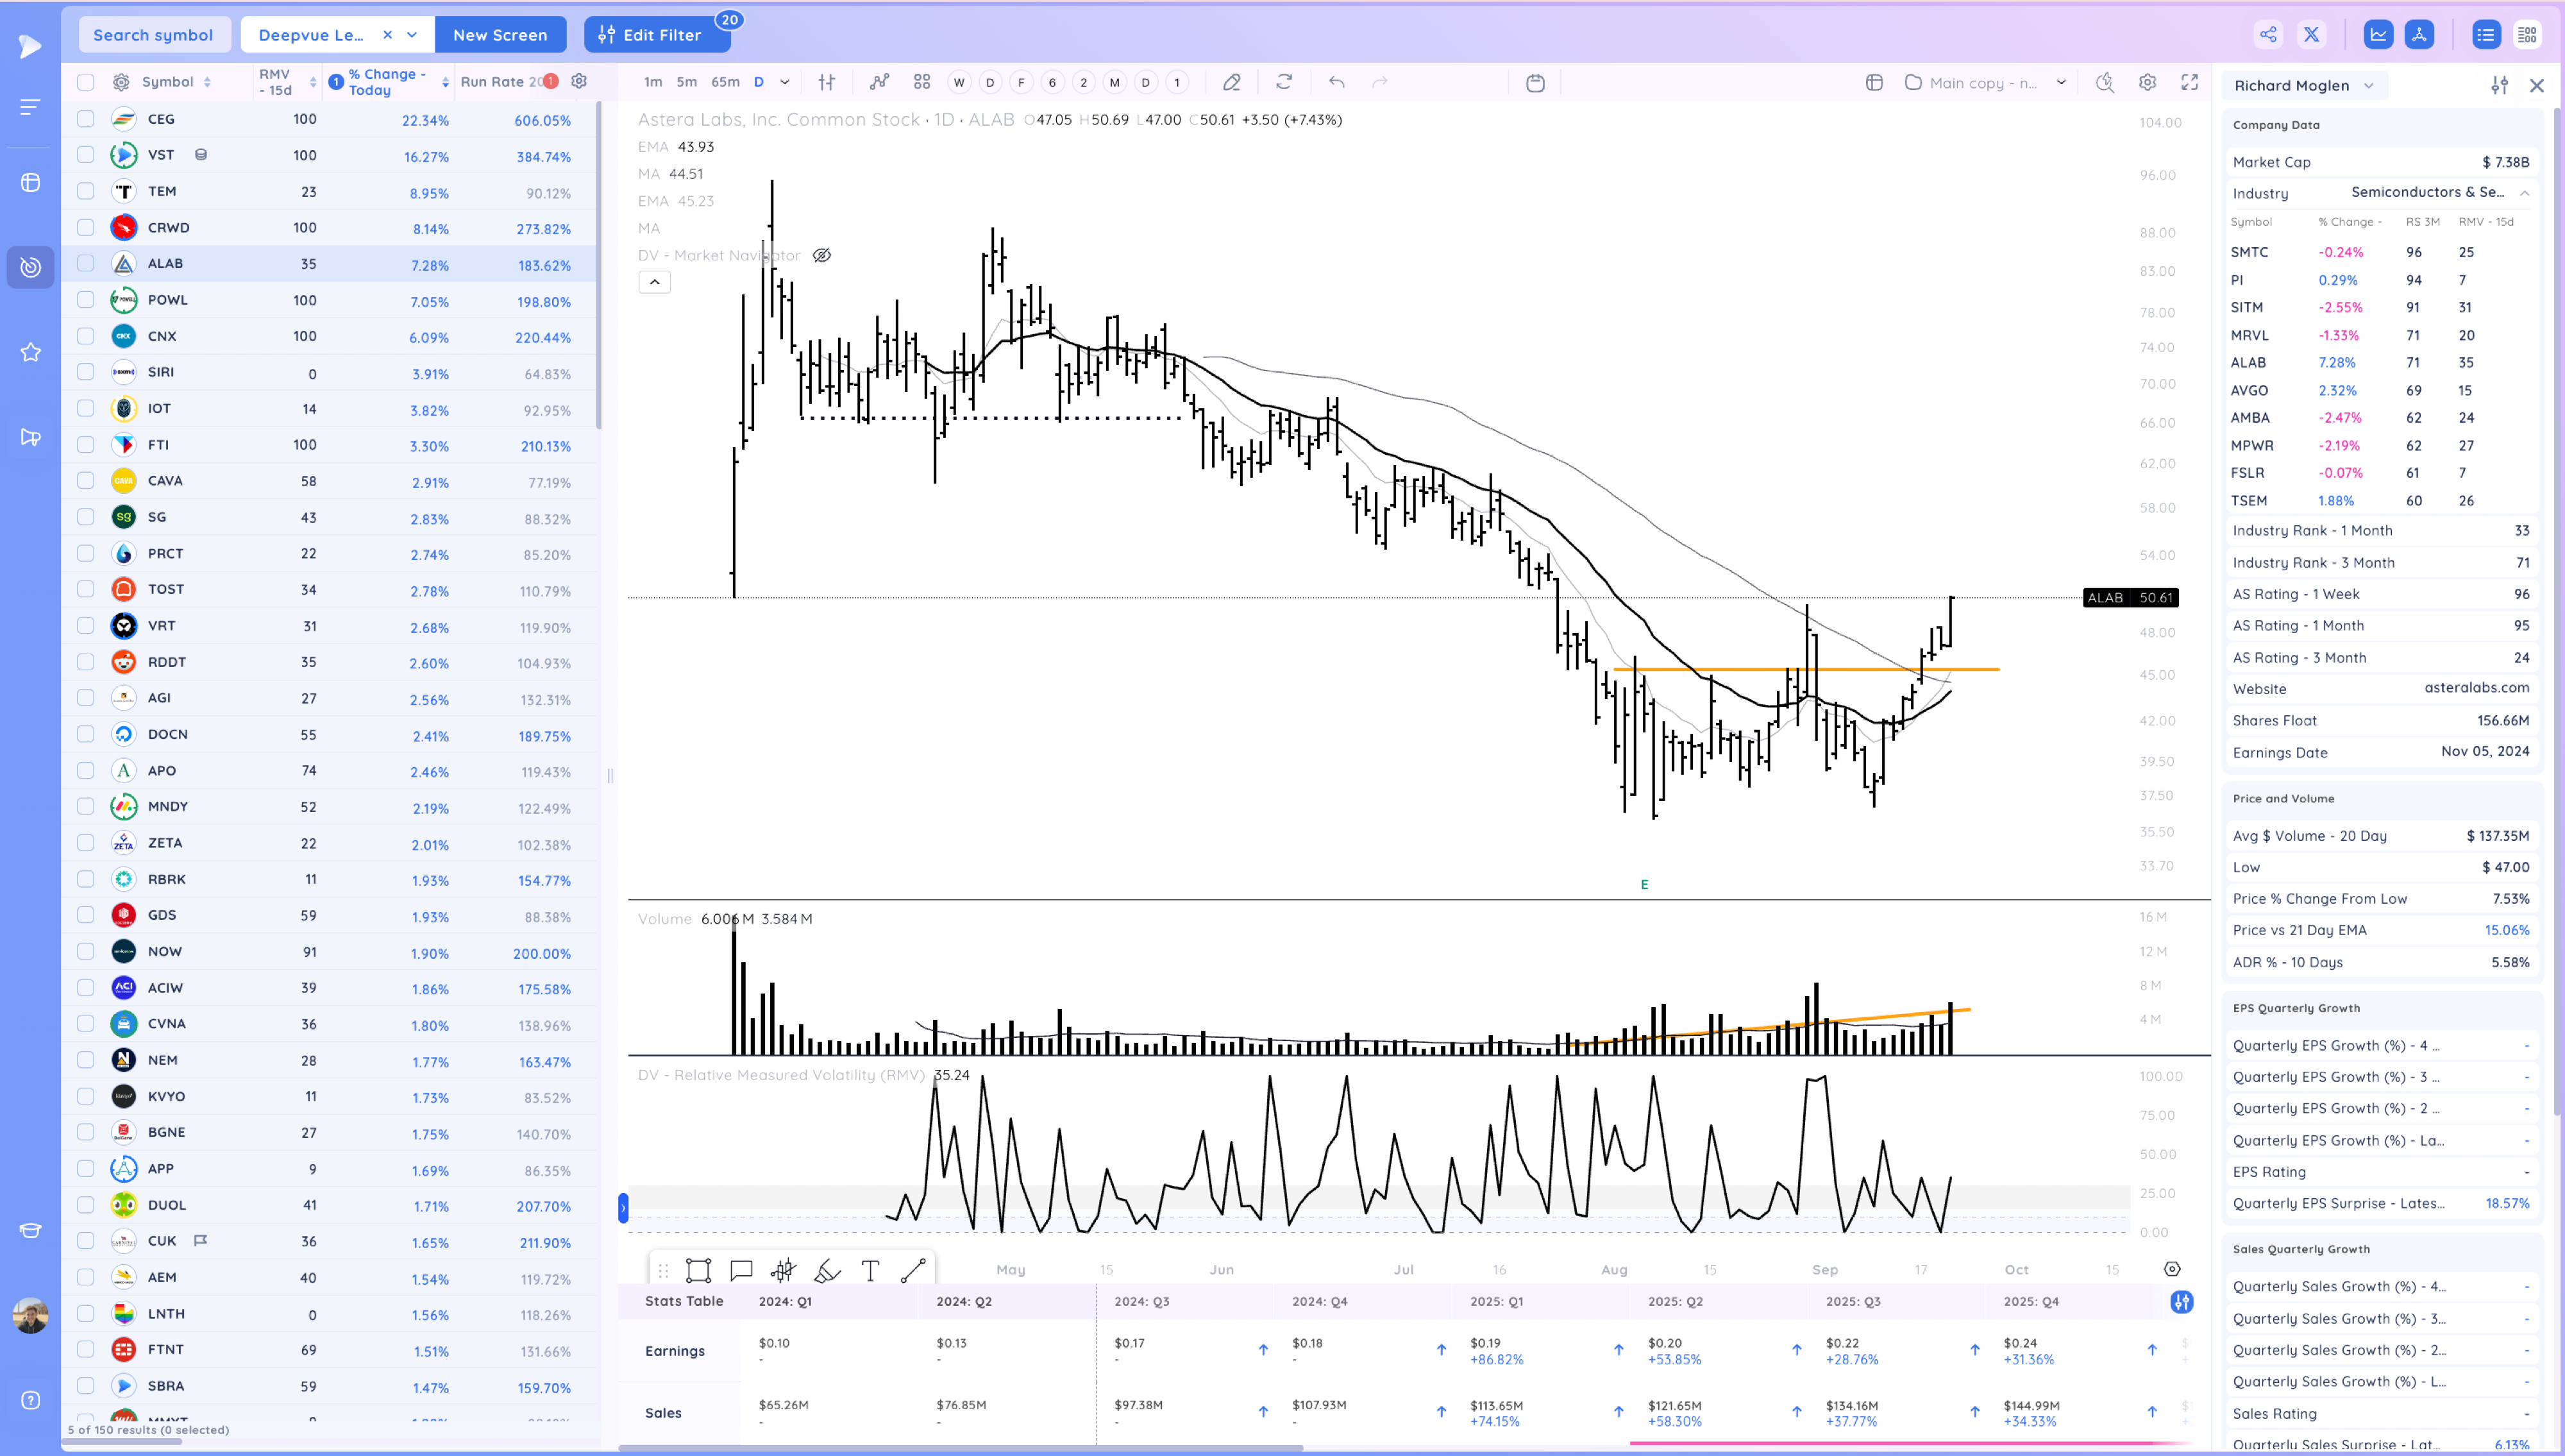The width and height of the screenshot is (2565, 1456).
Task: Select the text annotation tool
Action: point(870,1271)
